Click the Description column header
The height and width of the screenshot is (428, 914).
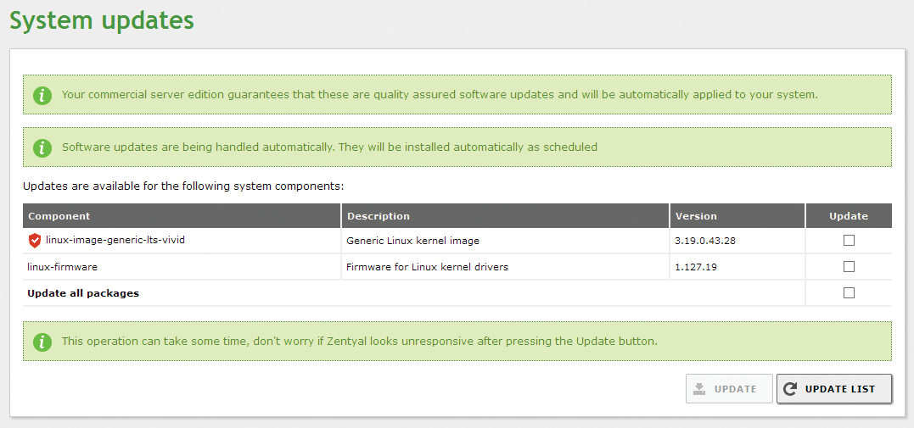[378, 216]
